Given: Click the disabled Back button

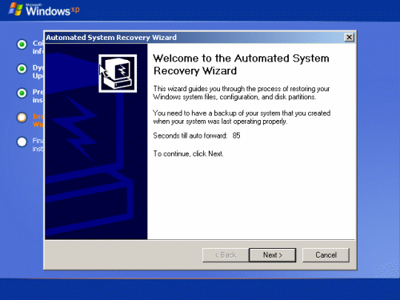Looking at the screenshot, I should pos(226,255).
